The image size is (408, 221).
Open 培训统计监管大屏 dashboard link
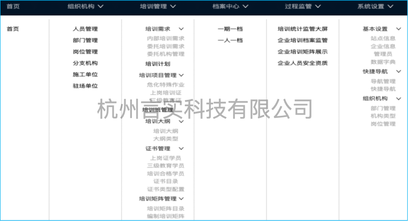point(302,29)
